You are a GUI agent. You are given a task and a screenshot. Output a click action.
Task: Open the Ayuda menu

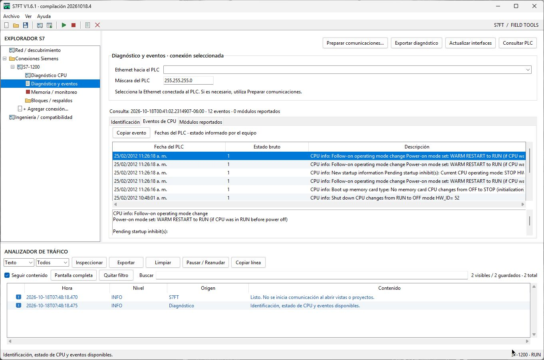point(44,16)
